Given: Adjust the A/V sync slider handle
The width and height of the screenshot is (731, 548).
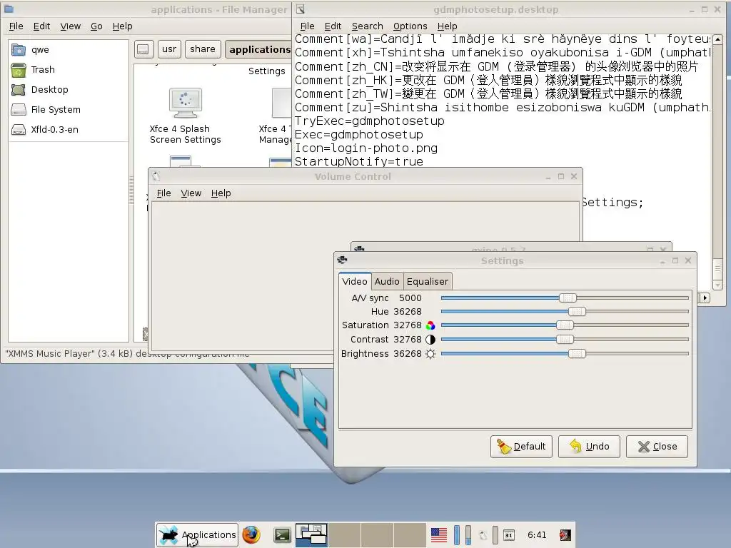Looking at the screenshot, I should pos(568,298).
